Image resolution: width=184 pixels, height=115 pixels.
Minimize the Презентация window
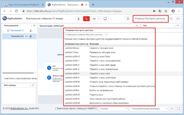(x=134, y=26)
